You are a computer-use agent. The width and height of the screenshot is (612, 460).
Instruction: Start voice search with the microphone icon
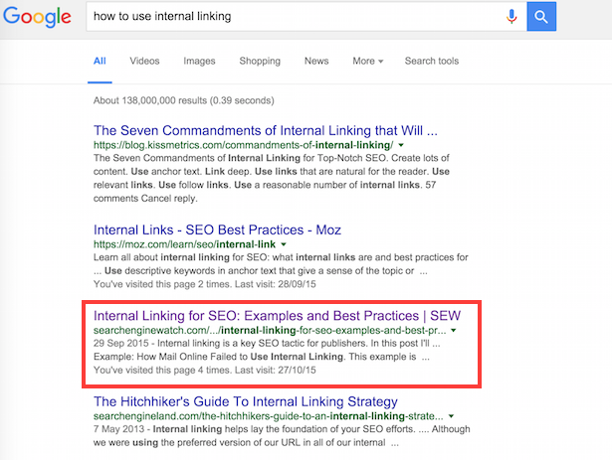point(511,16)
